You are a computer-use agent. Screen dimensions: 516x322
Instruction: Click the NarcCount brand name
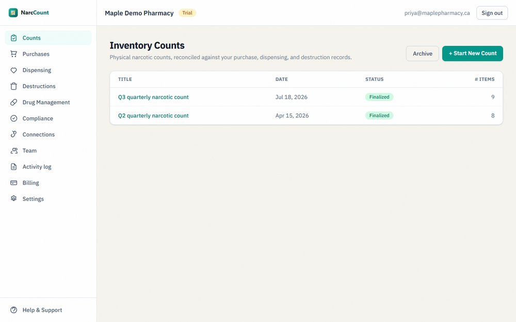35,12
